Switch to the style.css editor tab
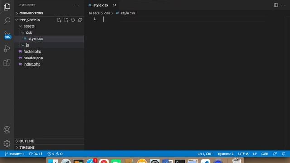This screenshot has height=163, width=290. (101, 5)
